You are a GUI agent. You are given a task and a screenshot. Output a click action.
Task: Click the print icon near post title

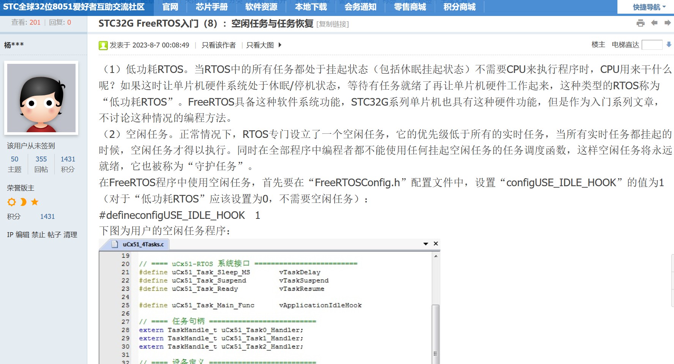[641, 23]
